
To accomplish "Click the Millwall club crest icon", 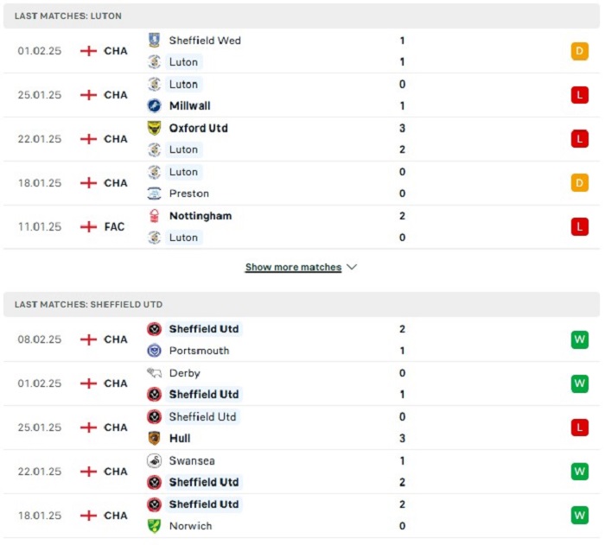I will (x=155, y=105).
